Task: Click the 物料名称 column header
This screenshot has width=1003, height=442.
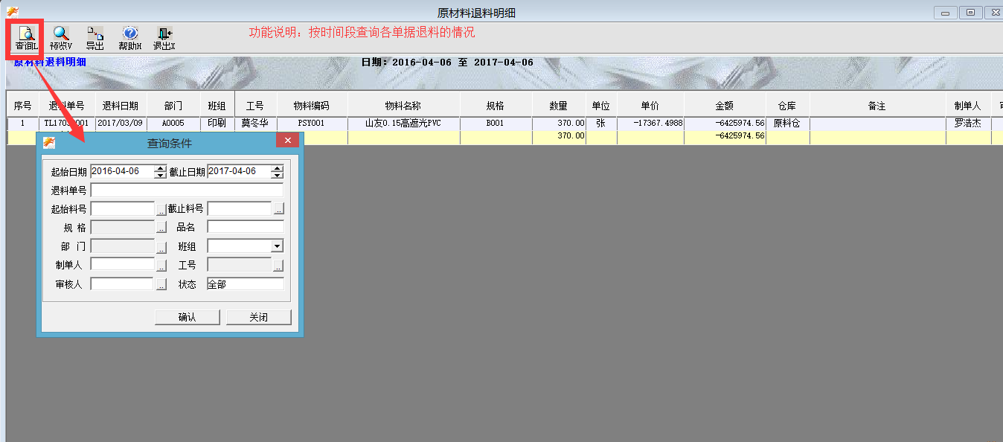Action: [403, 106]
